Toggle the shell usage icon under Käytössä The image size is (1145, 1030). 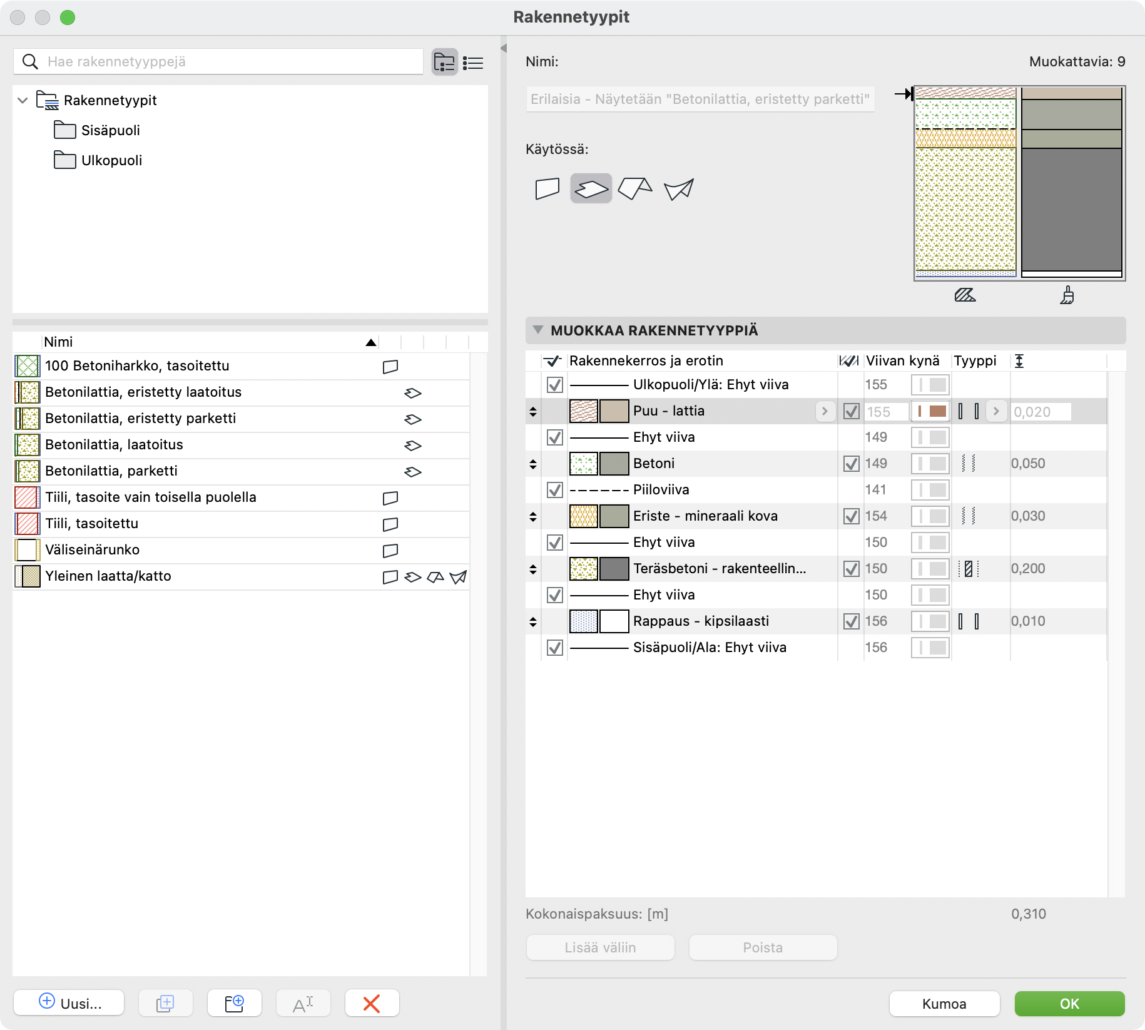[x=679, y=188]
